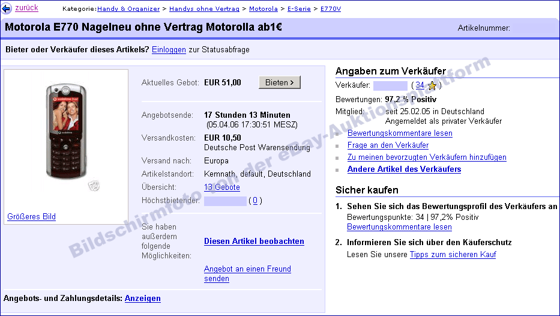Click the Artikelnummer label
This screenshot has height=316, width=560.
click(484, 28)
